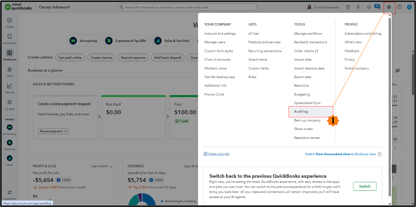The image size is (416, 207).
Task: Open the plug integrations icon
Action: click(369, 7)
